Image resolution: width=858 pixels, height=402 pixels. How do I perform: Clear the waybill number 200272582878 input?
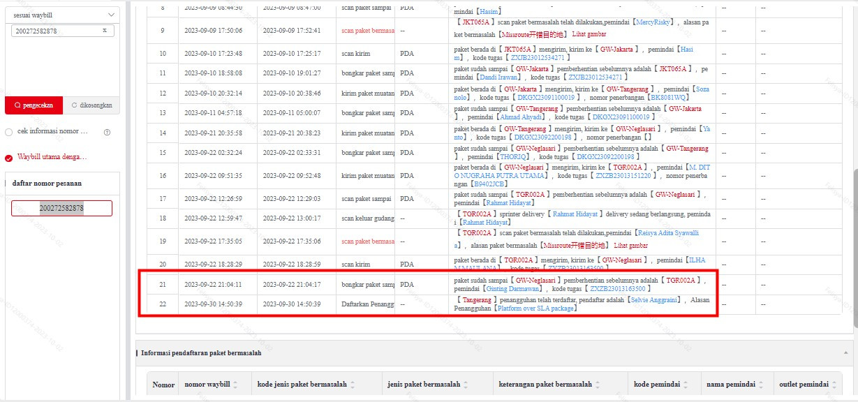105,31
